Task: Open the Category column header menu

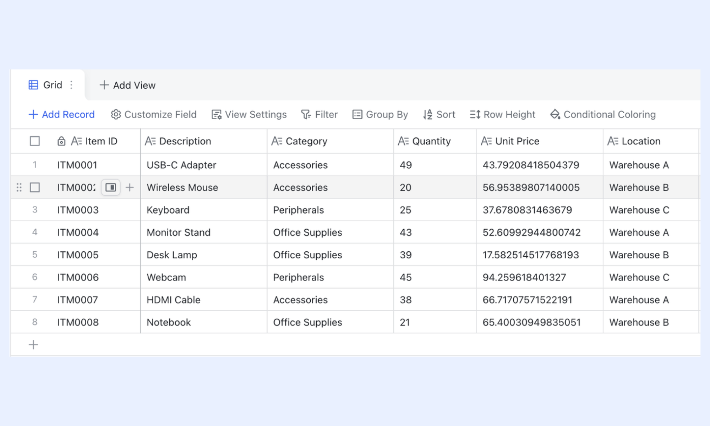Action: [330, 141]
